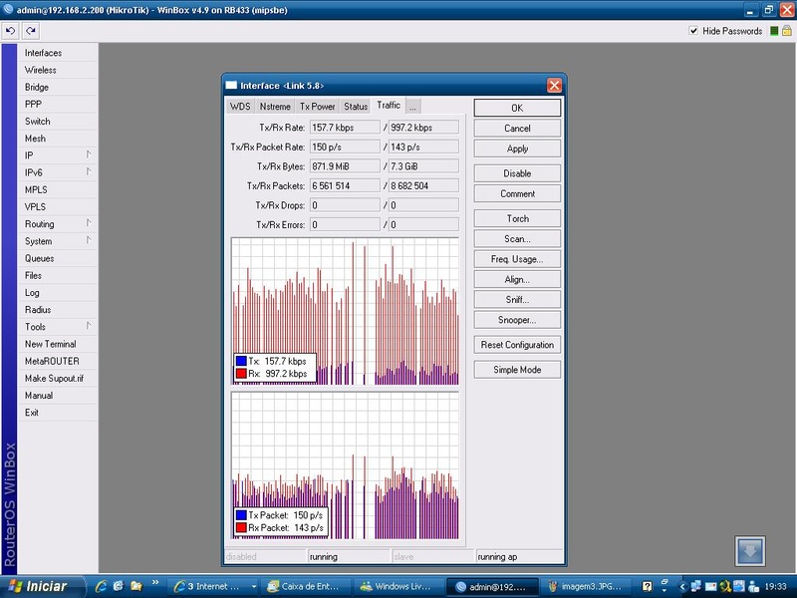Image resolution: width=797 pixels, height=598 pixels.
Task: Click the green status square icon
Action: pyautogui.click(x=773, y=31)
